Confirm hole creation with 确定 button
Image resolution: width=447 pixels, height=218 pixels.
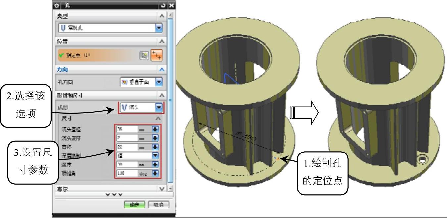pos(134,205)
